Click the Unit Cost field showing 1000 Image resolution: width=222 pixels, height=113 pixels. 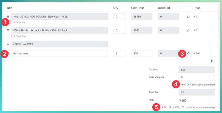[142, 31]
